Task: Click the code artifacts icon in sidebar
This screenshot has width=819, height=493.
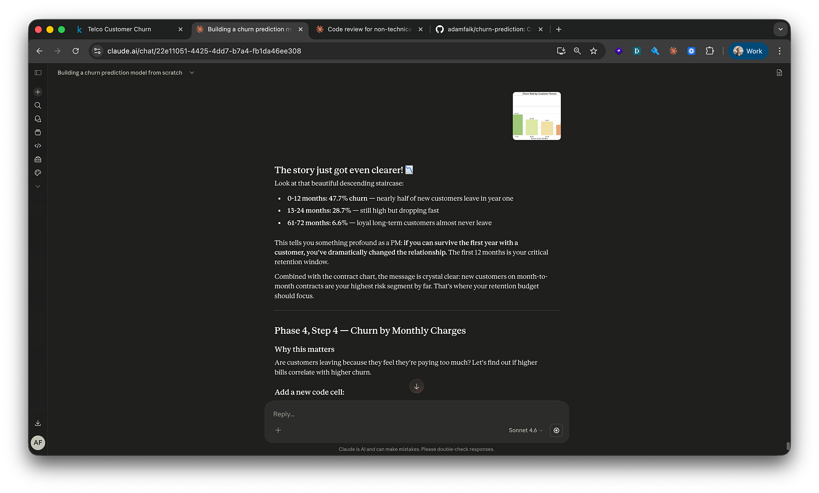Action: click(x=38, y=146)
